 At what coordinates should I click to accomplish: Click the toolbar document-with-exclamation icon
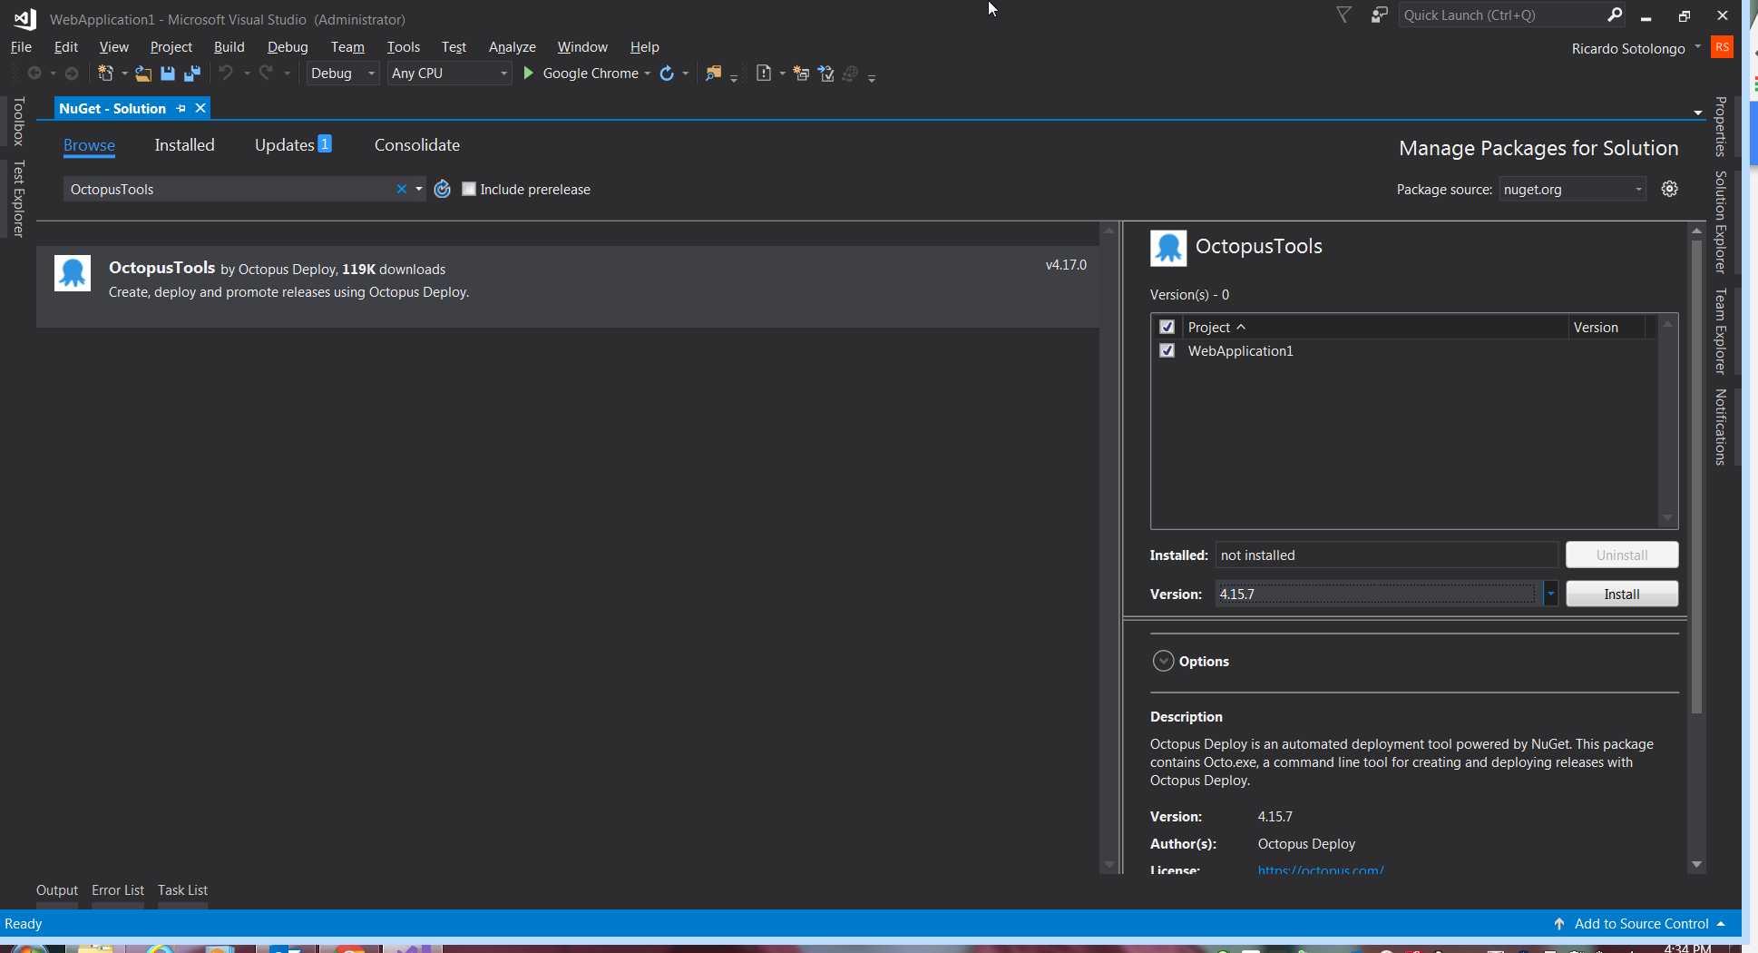764,74
